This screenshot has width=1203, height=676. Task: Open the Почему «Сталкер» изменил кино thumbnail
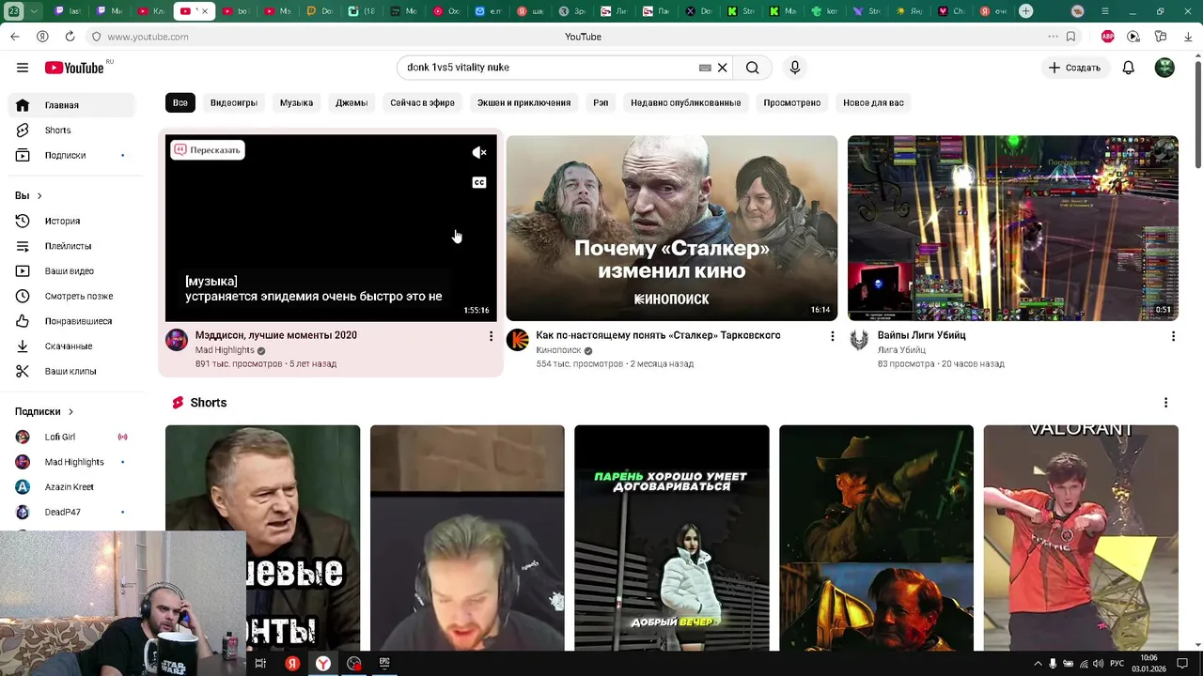tap(672, 228)
